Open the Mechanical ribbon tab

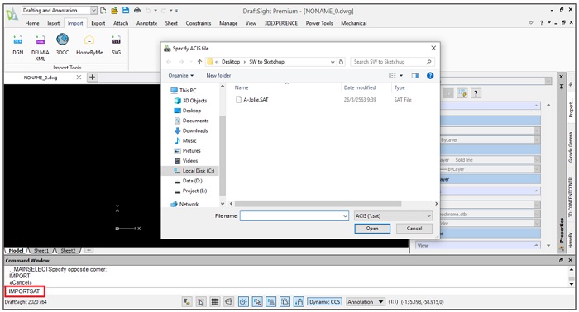[x=354, y=23]
